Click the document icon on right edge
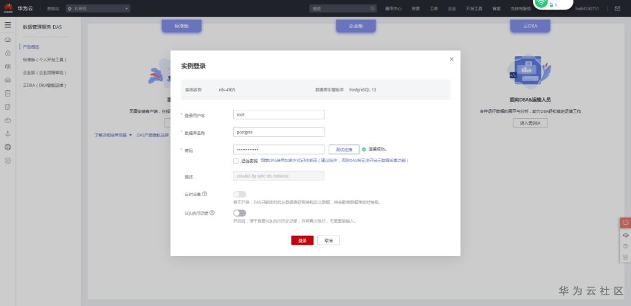The image size is (631, 306). pos(626,257)
